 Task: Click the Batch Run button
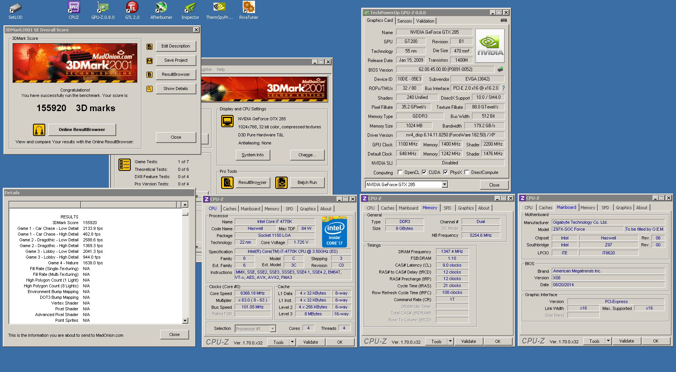coord(308,183)
